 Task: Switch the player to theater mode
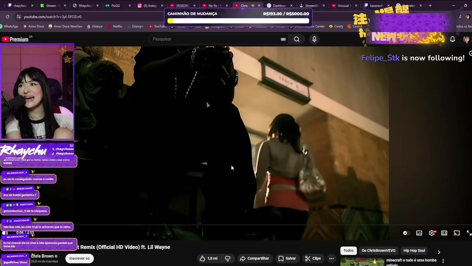click(x=444, y=233)
